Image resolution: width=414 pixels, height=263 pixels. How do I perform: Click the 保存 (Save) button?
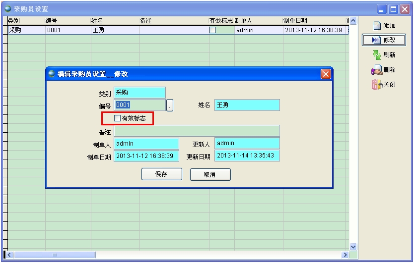[x=161, y=174]
